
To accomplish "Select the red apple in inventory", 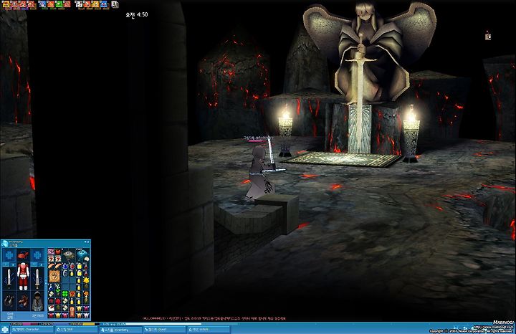I will tap(58, 252).
